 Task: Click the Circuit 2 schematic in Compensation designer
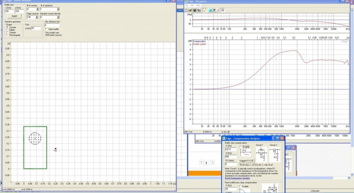275,154
